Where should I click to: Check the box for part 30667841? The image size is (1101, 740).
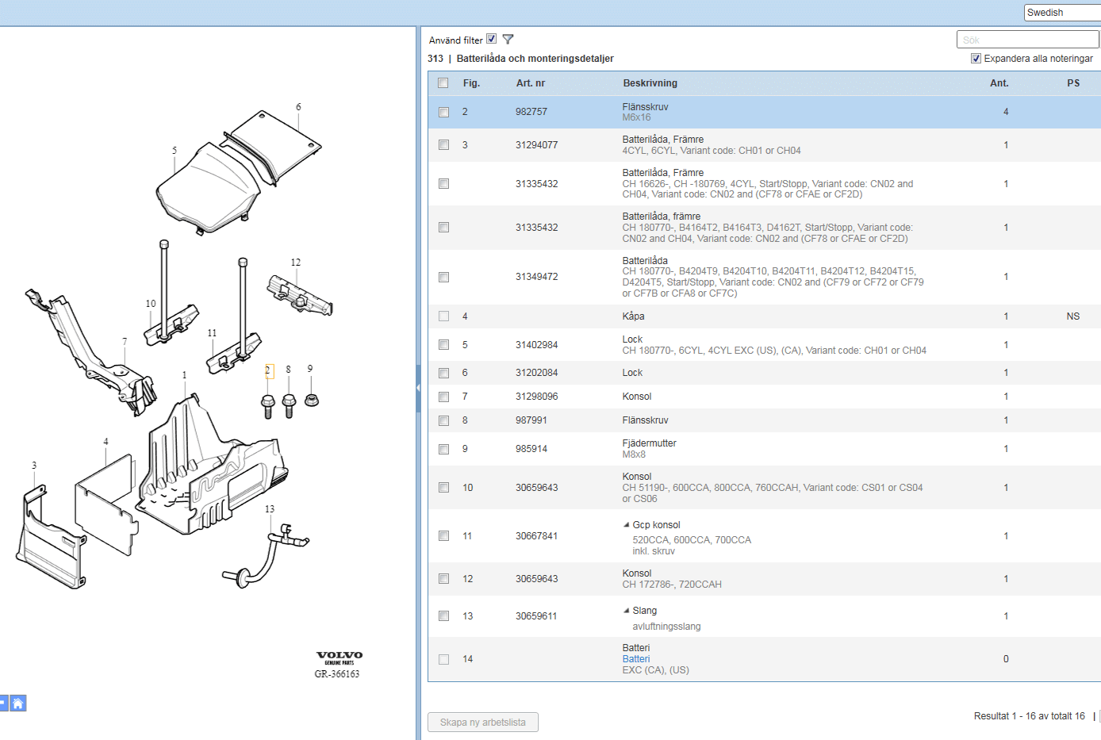click(x=443, y=536)
